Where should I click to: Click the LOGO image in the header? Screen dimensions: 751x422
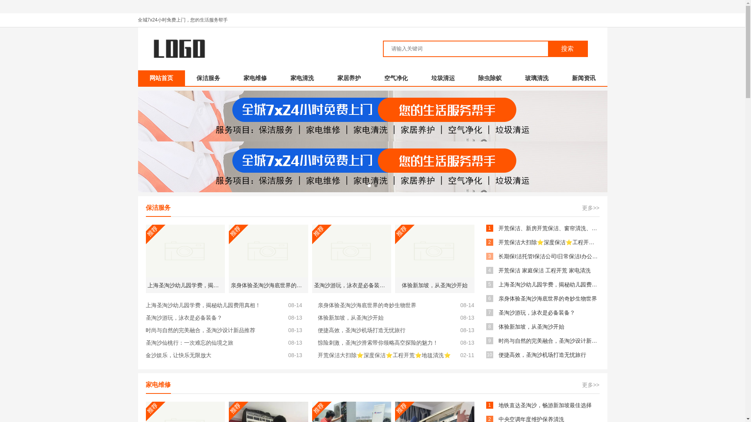179,49
